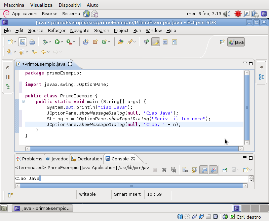Open the Open Perspective icon
The height and width of the screenshot is (221, 269).
coord(223,42)
